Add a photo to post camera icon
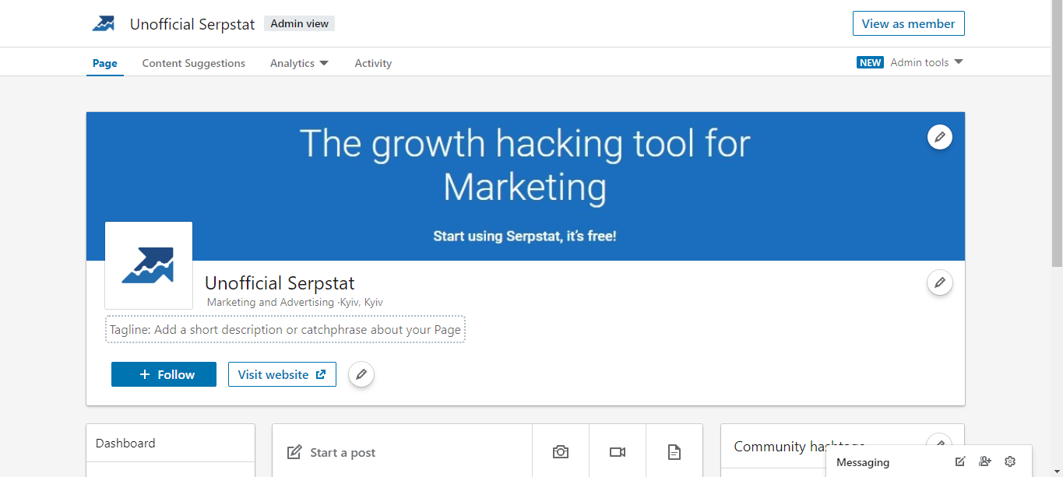 561,452
